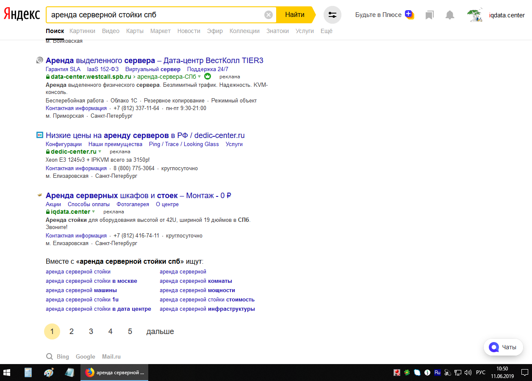Open the Ping / Trace / Looking Glass sitelink
The height and width of the screenshot is (381, 532).
tap(184, 144)
